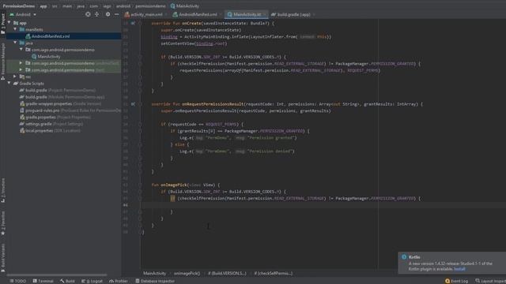Click PermissionDemo in the navigation breadcrumb
This screenshot has width=506, height=284.
tap(19, 6)
